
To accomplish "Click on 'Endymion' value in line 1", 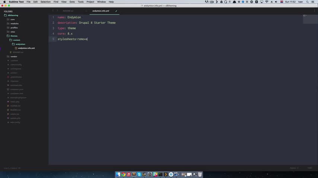I will 74,17.
